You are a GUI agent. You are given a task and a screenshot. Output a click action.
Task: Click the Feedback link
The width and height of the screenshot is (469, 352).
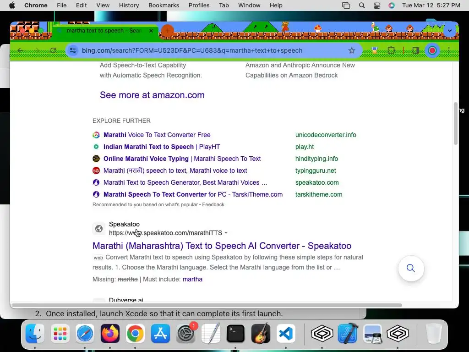213,204
